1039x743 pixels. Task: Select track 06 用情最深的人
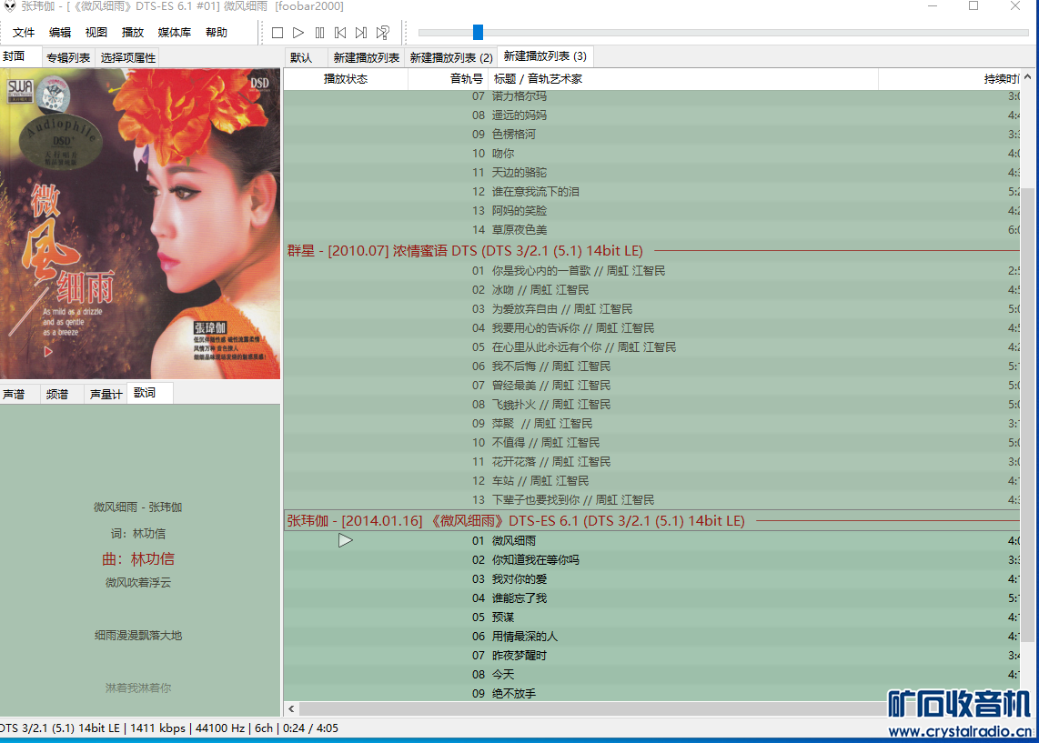pos(652,637)
